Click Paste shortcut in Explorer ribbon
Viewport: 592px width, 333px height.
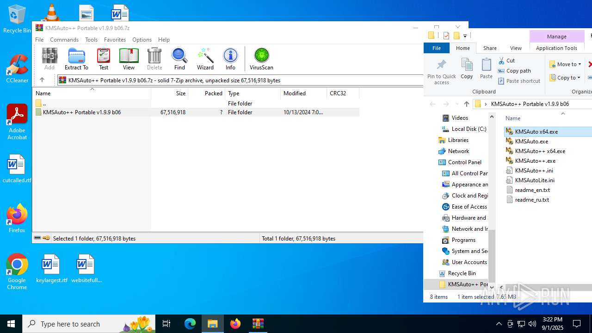pos(519,81)
